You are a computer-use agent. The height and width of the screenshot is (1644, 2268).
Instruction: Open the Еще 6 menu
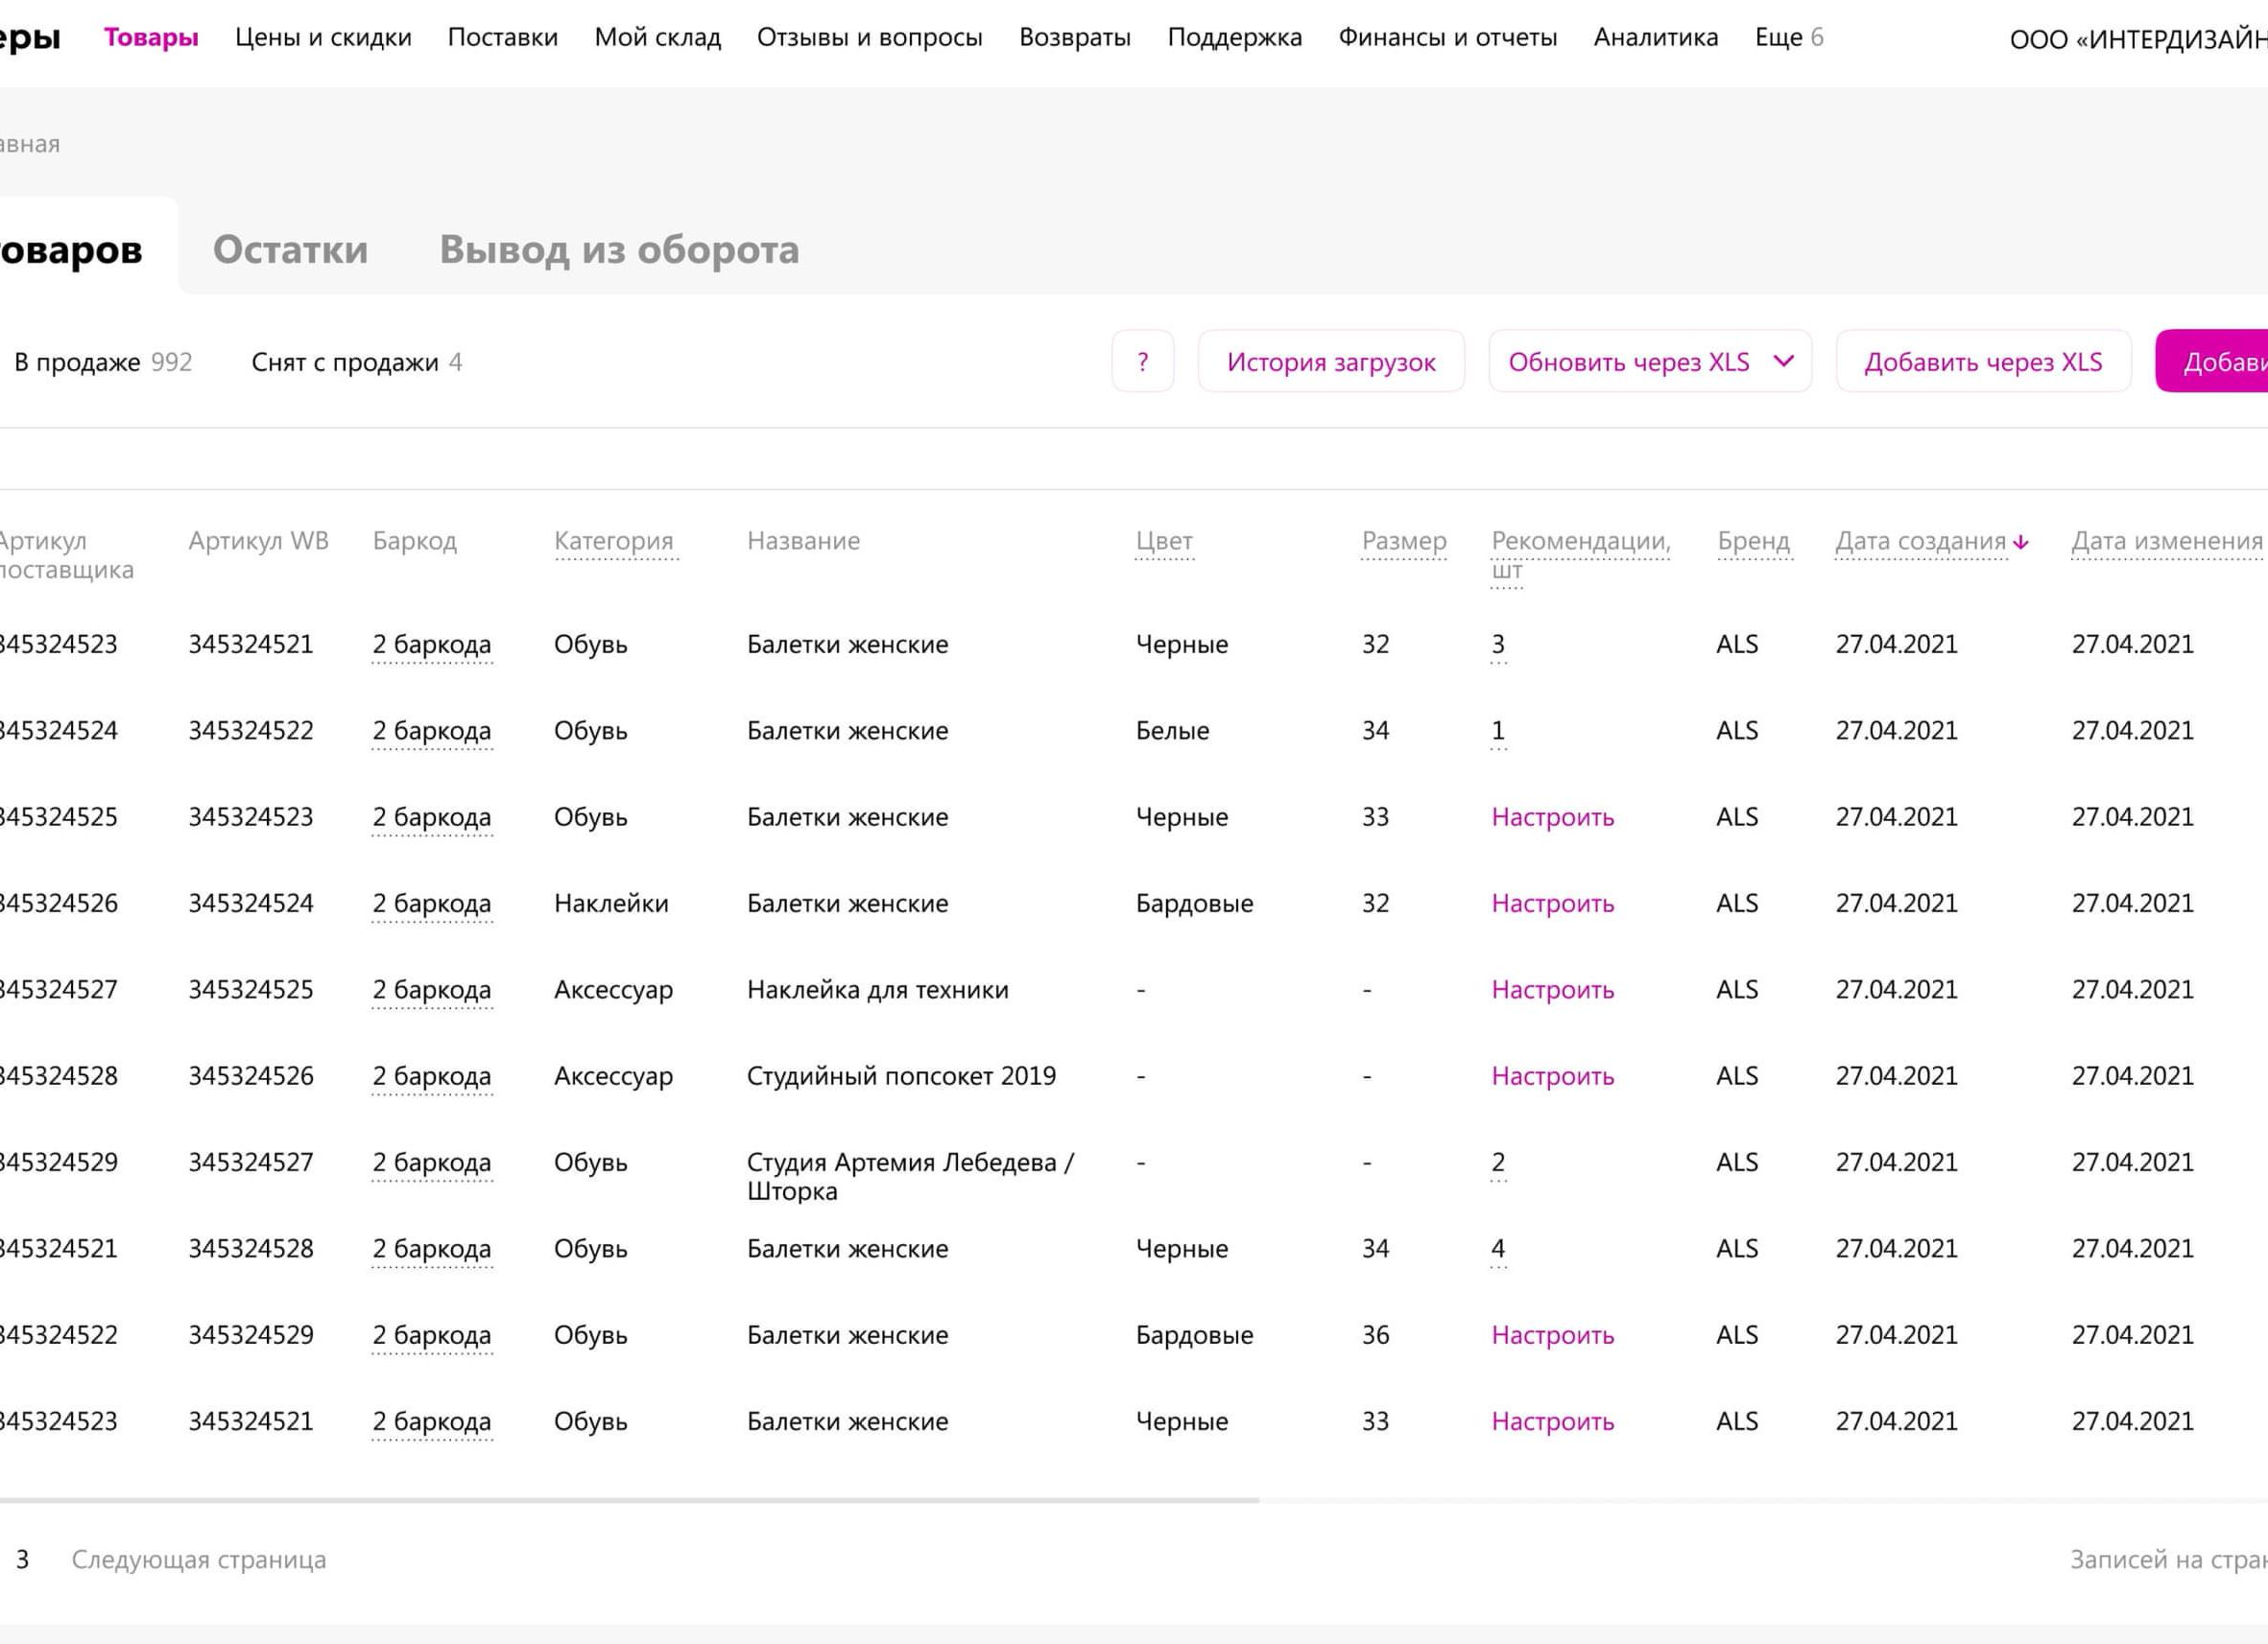tap(1788, 38)
